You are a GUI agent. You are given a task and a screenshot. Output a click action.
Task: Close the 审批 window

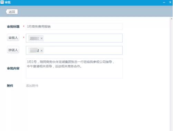[x=170, y=2]
